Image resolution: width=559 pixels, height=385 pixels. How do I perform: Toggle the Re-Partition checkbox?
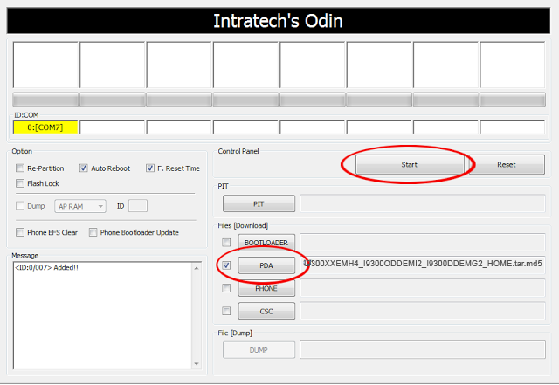pos(20,168)
